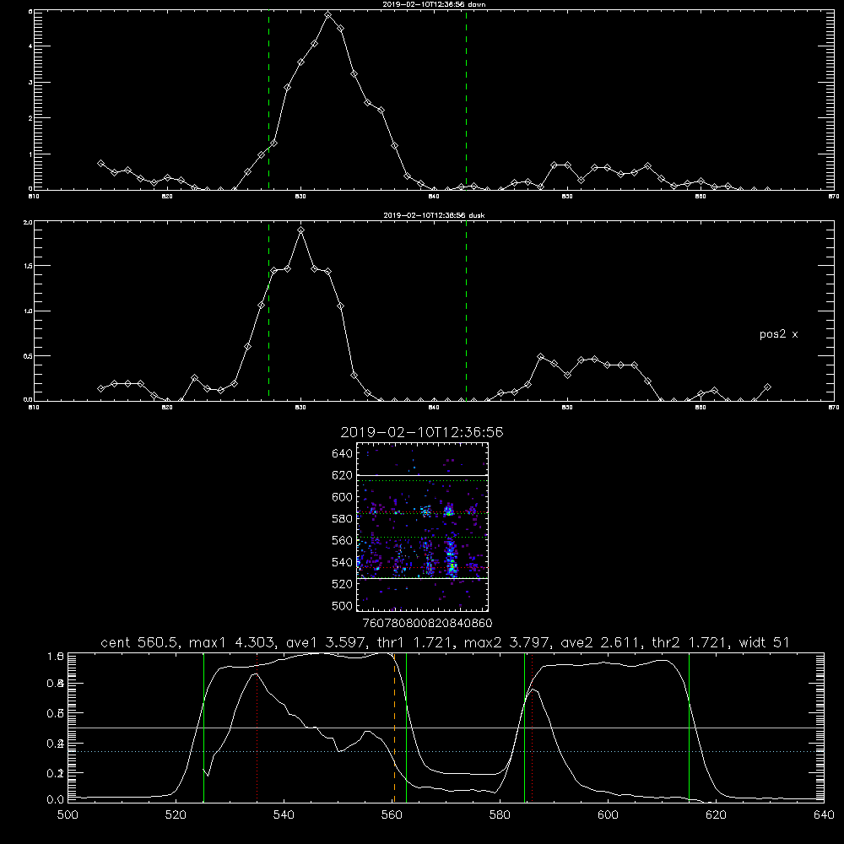844x844 pixels.
Task: Click x-axis label 640 of bottom plot
Action: coord(824,815)
